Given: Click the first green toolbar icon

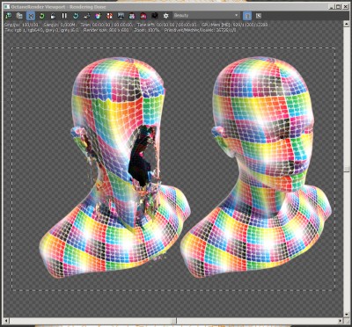Looking at the screenshot, I should pyautogui.click(x=8, y=16).
